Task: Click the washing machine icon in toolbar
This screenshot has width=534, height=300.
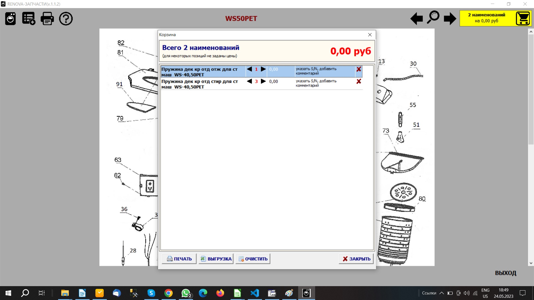Action: pos(11,19)
